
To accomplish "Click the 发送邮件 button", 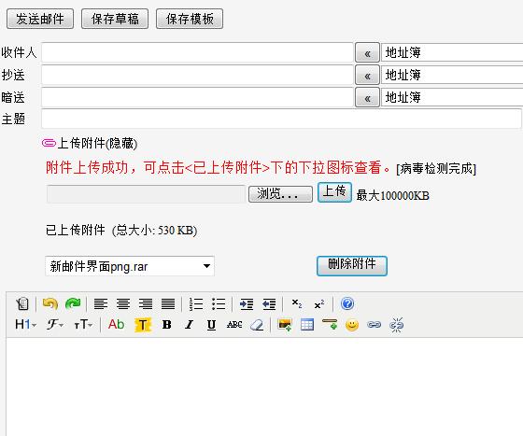I will click(40, 19).
